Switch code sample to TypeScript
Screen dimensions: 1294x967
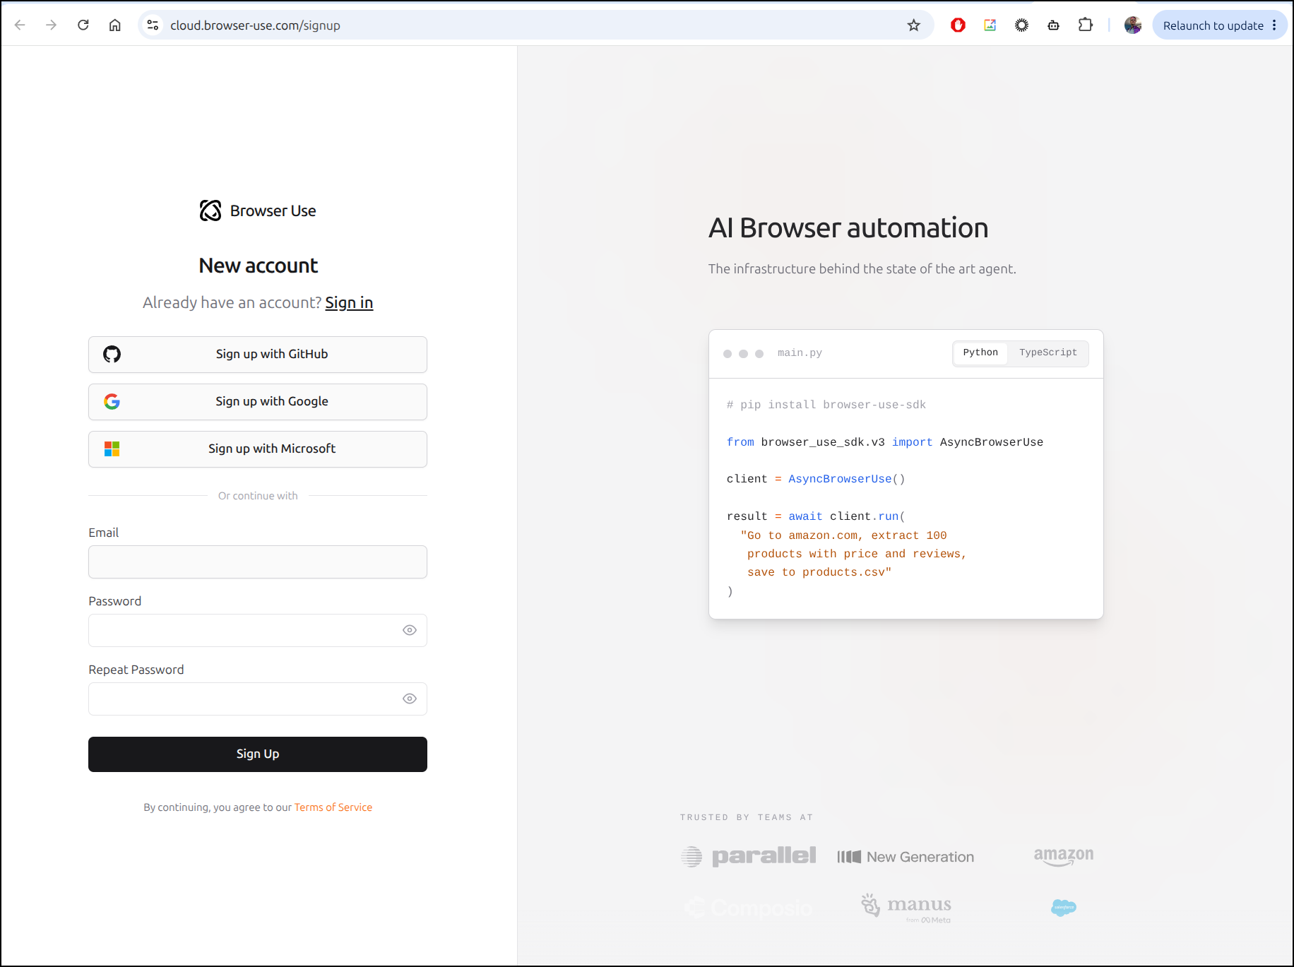point(1048,352)
